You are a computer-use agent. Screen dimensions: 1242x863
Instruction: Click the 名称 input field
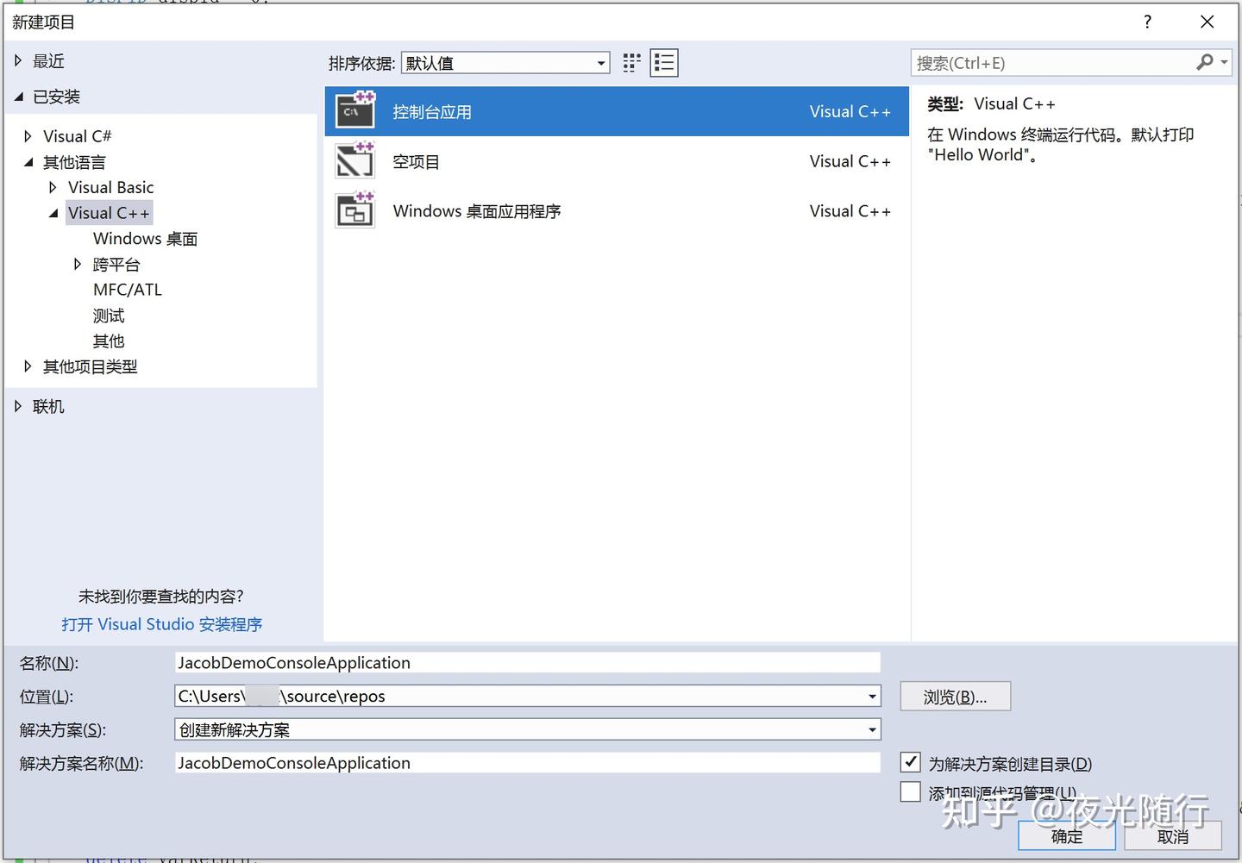[527, 663]
